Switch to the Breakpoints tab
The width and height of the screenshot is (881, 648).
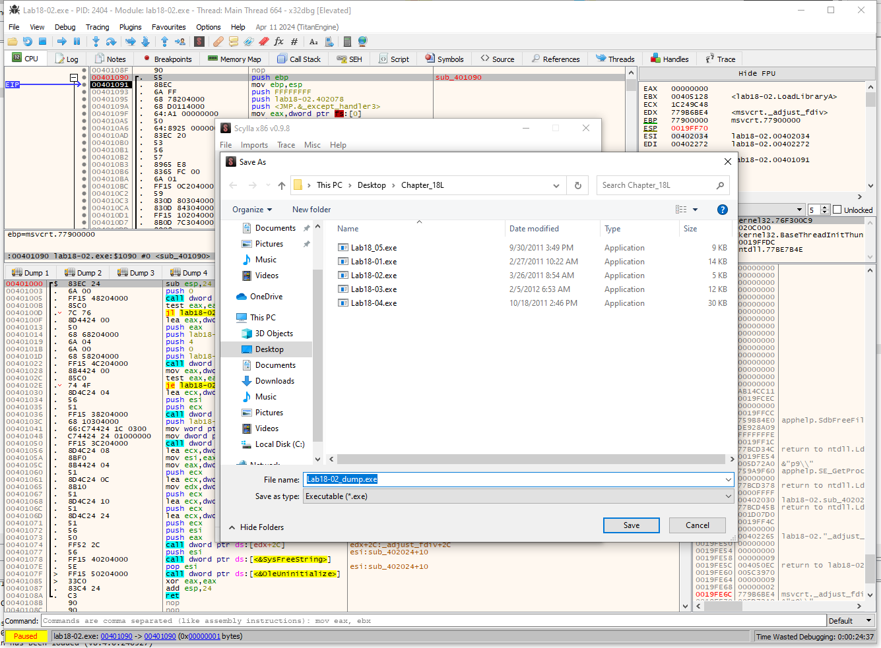[167, 59]
